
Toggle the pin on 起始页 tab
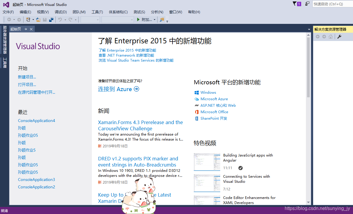point(26,29)
